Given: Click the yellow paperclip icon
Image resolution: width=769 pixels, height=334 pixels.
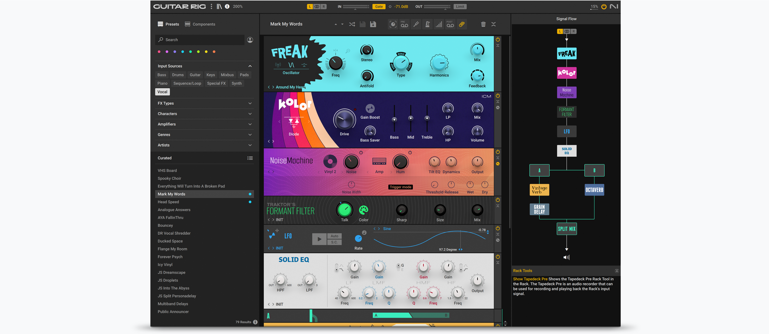Looking at the screenshot, I should (462, 24).
